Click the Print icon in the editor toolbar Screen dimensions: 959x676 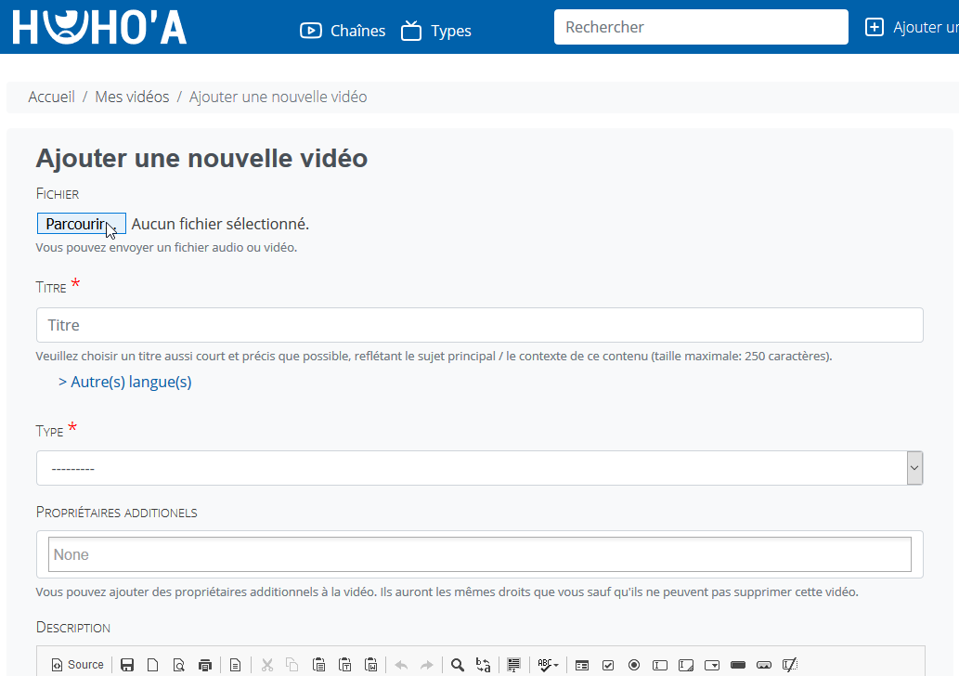(204, 665)
